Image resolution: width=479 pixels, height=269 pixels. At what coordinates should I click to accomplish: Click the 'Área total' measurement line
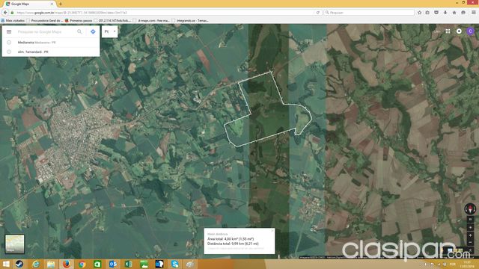click(231, 239)
